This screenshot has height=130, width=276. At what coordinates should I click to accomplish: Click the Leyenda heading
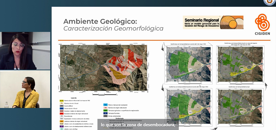(x=74, y=98)
